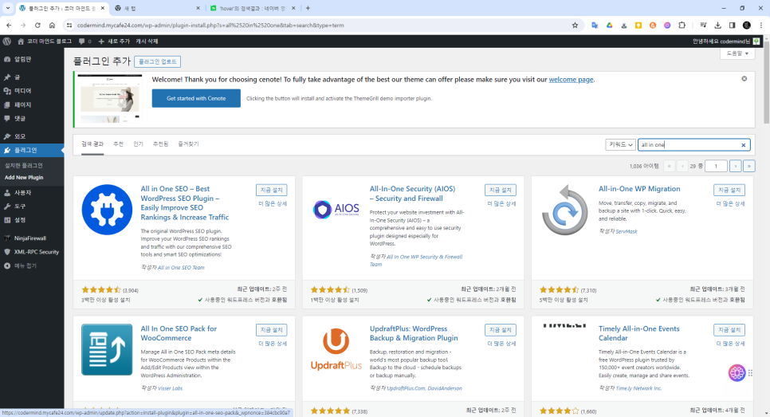The width and height of the screenshot is (770, 417).
Task: Click the current page number field
Action: 716,166
